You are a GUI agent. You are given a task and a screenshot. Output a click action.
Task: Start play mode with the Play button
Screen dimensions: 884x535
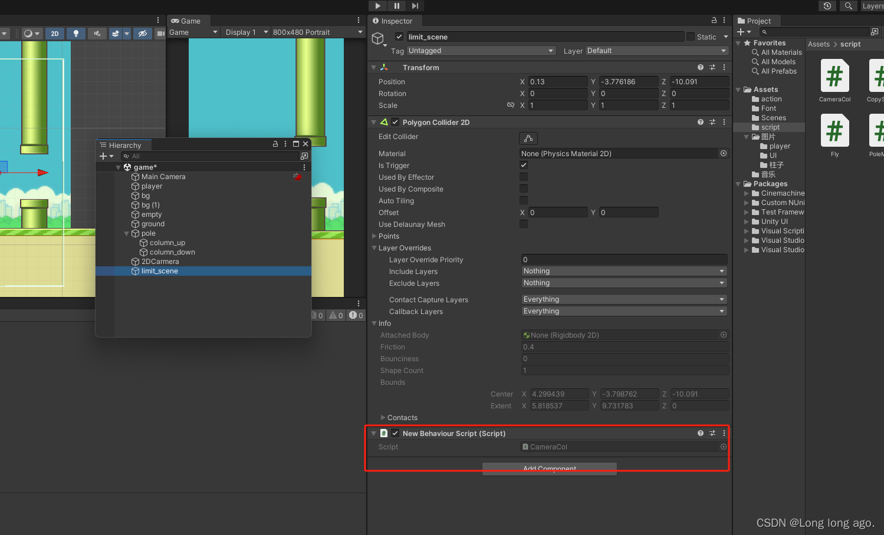coord(377,6)
